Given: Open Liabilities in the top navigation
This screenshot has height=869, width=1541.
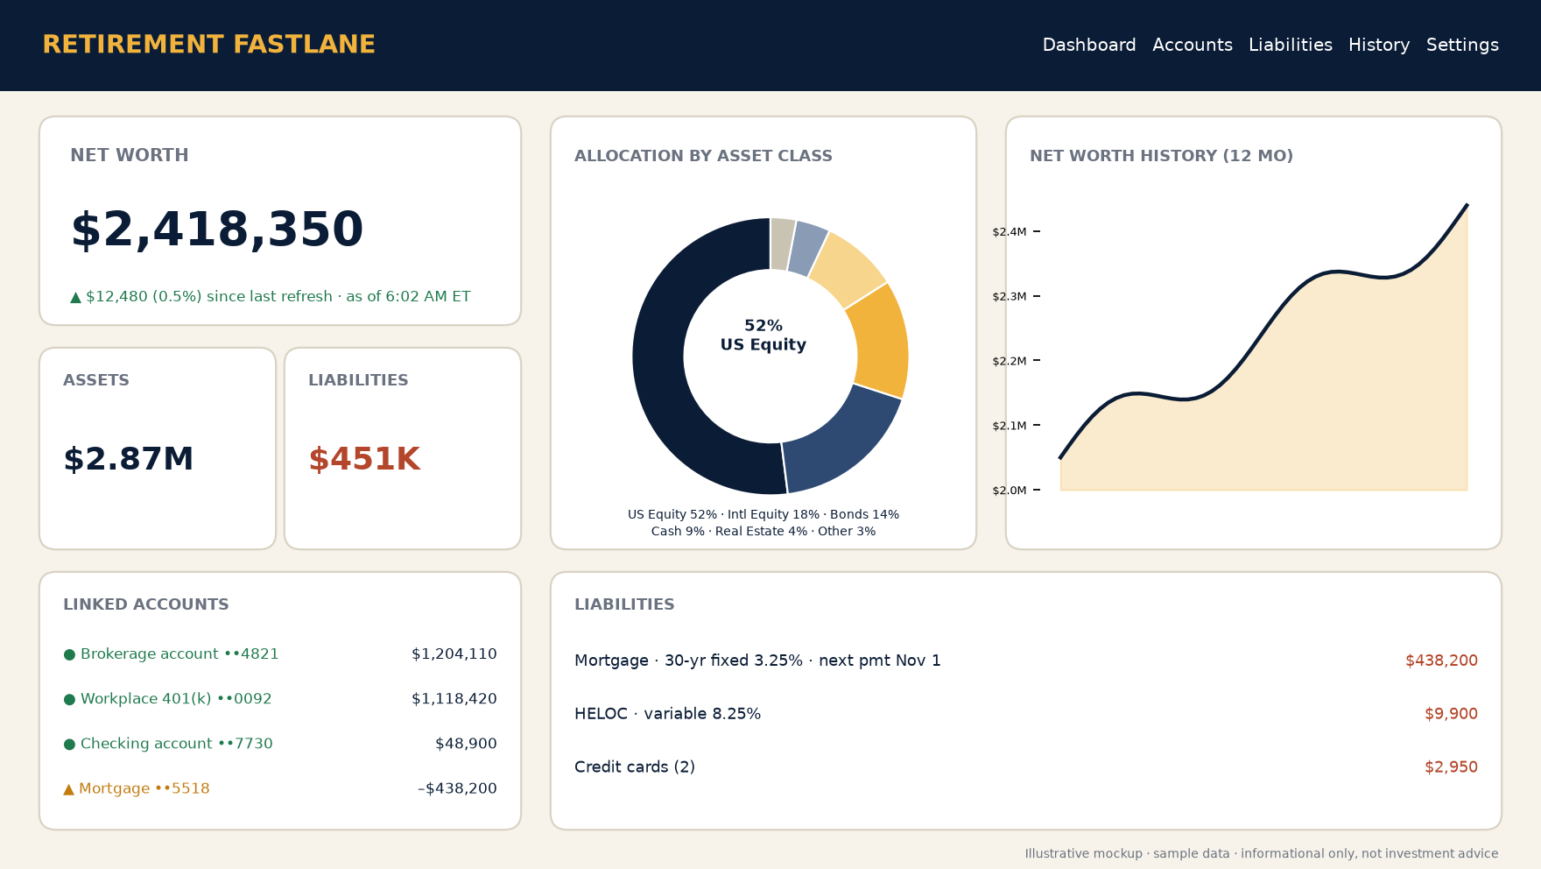Looking at the screenshot, I should click(x=1291, y=45).
